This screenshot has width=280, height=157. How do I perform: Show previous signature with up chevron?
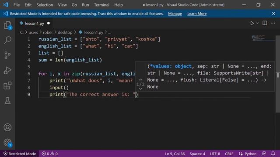click(x=140, y=80)
